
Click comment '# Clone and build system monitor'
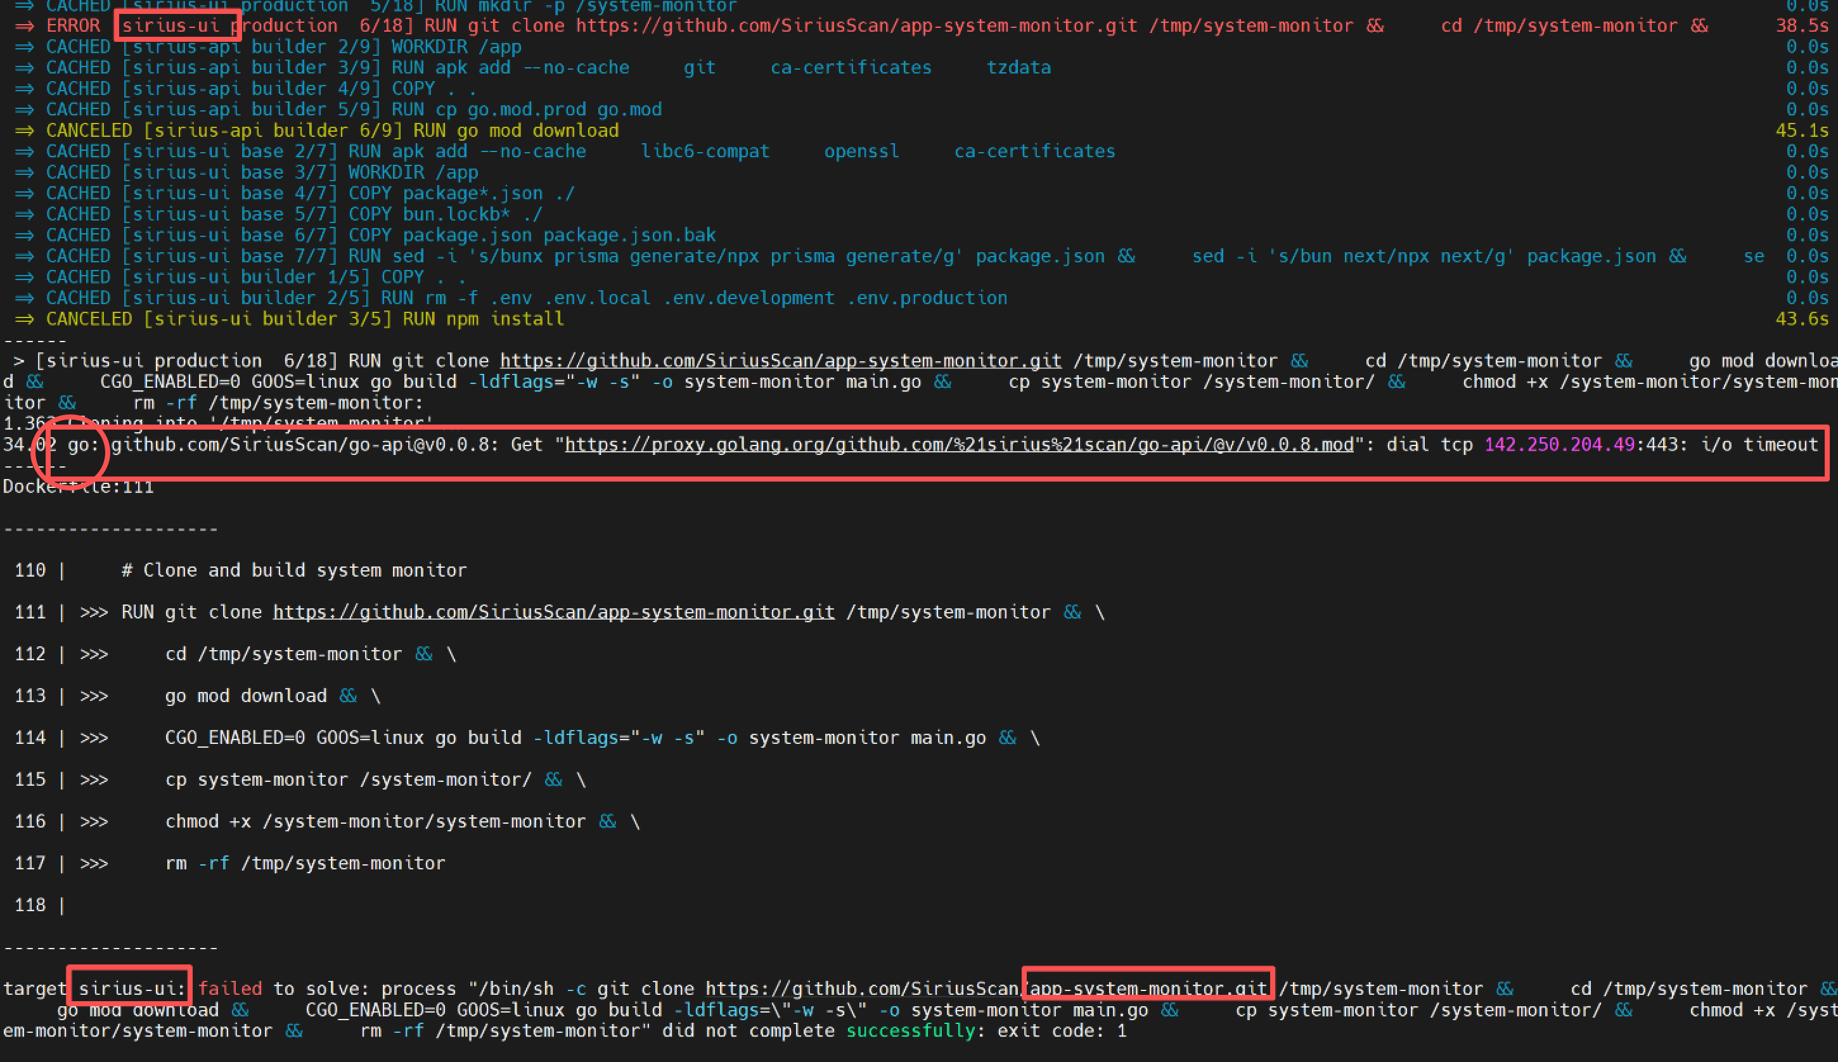click(293, 570)
